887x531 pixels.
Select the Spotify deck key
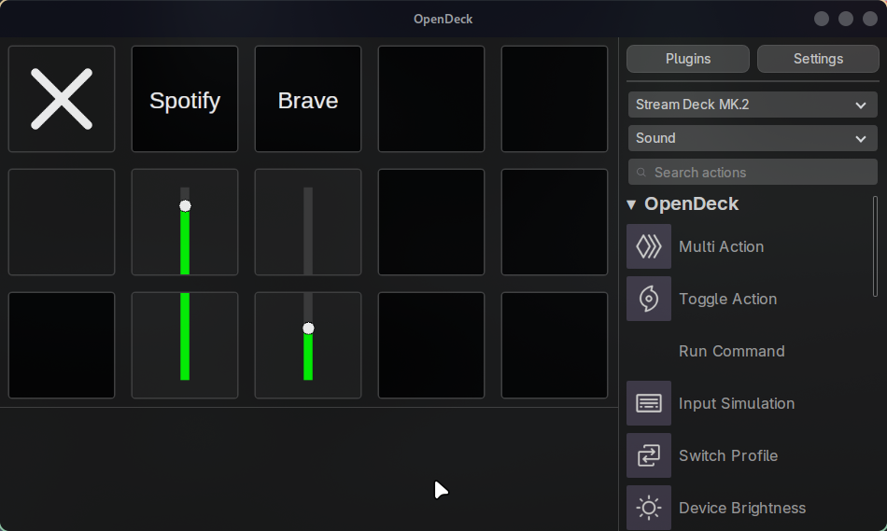coord(185,99)
